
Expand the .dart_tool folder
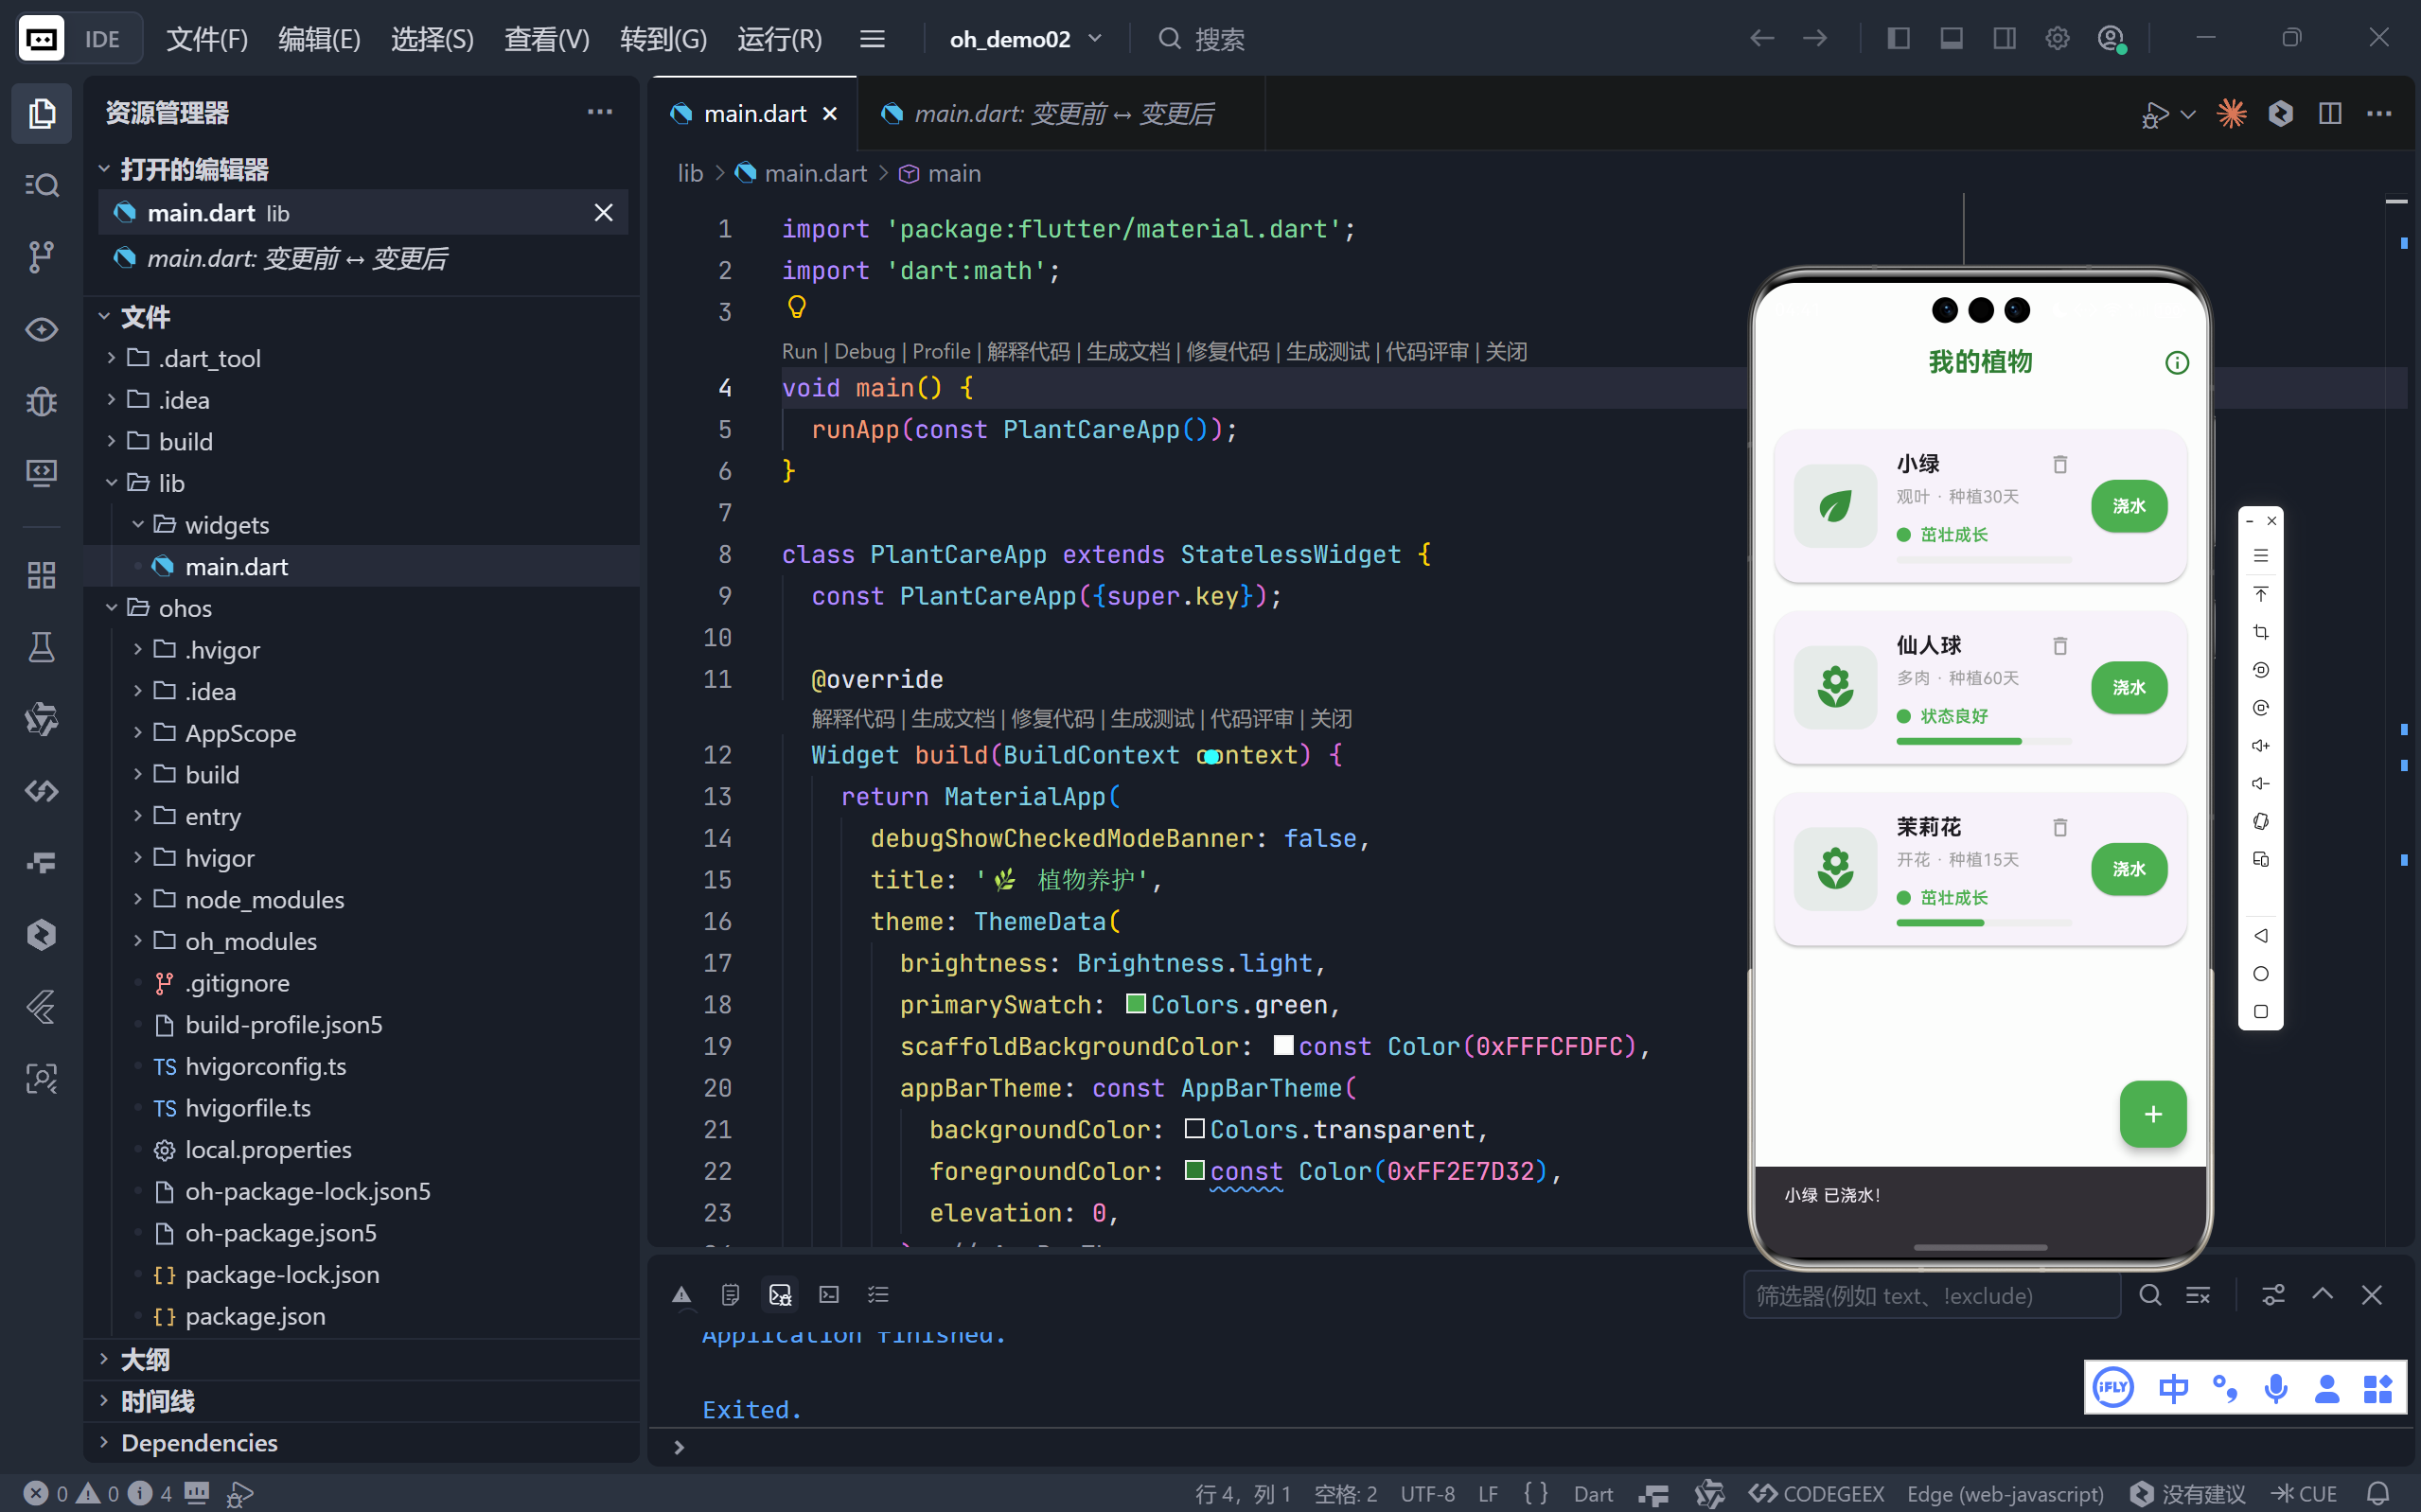(x=209, y=358)
